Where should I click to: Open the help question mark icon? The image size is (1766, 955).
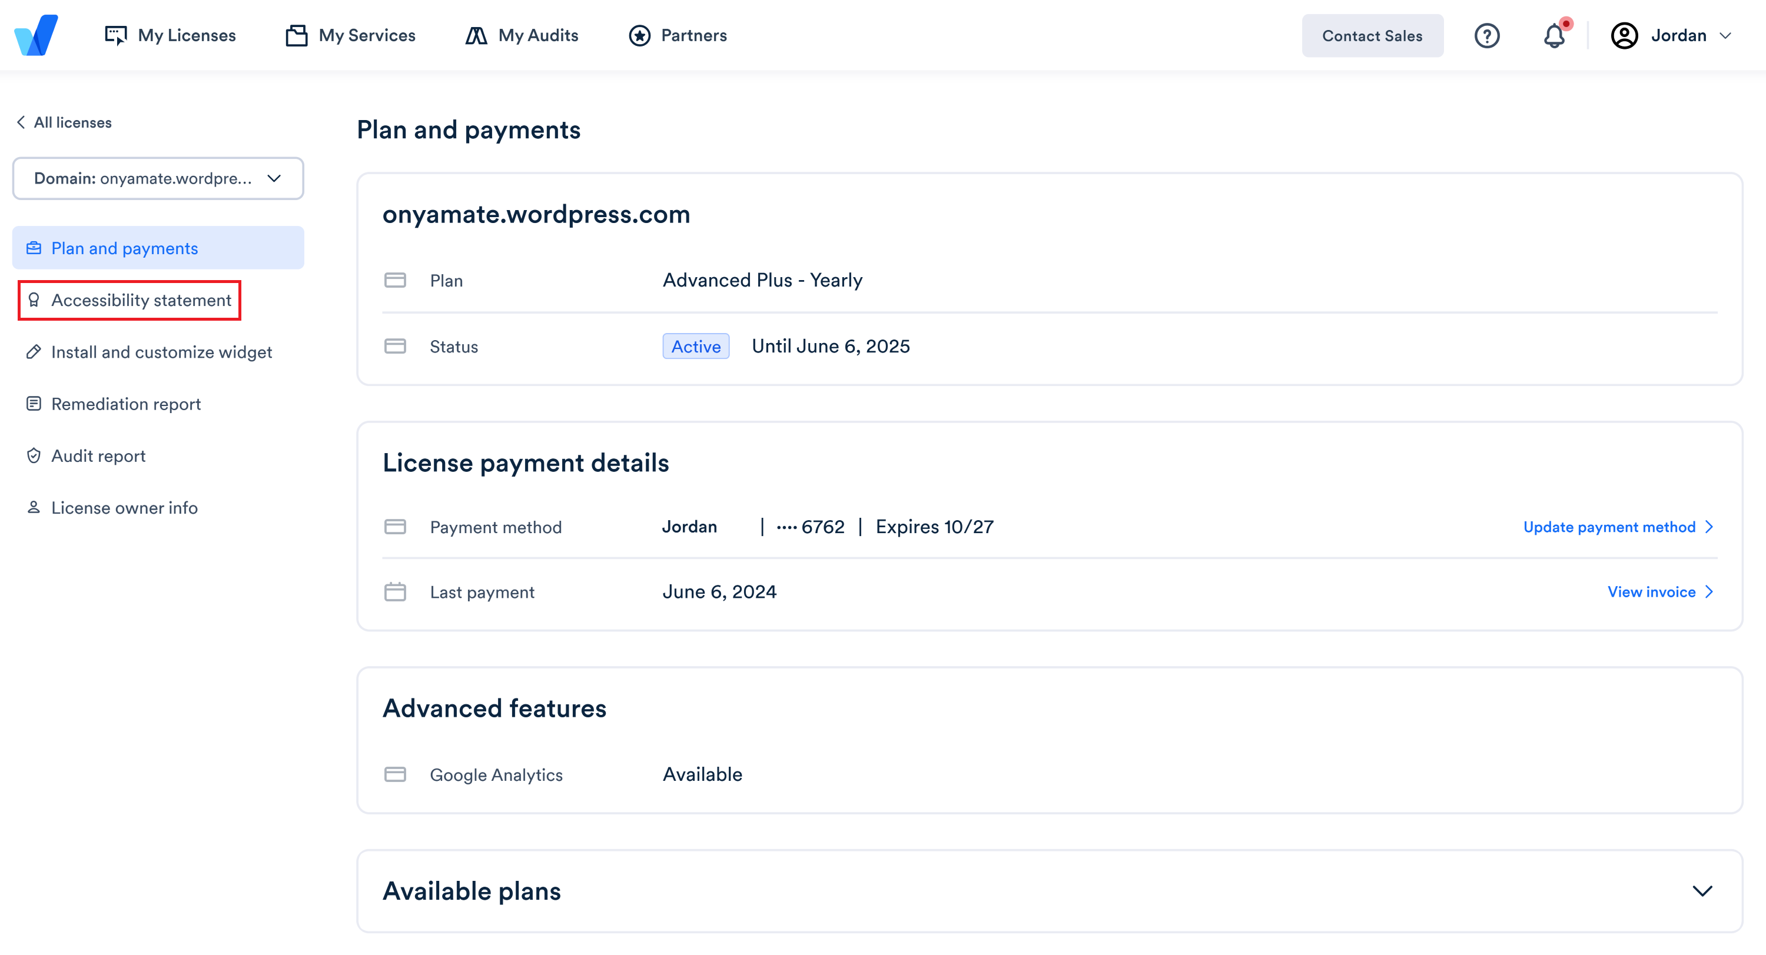(x=1487, y=36)
